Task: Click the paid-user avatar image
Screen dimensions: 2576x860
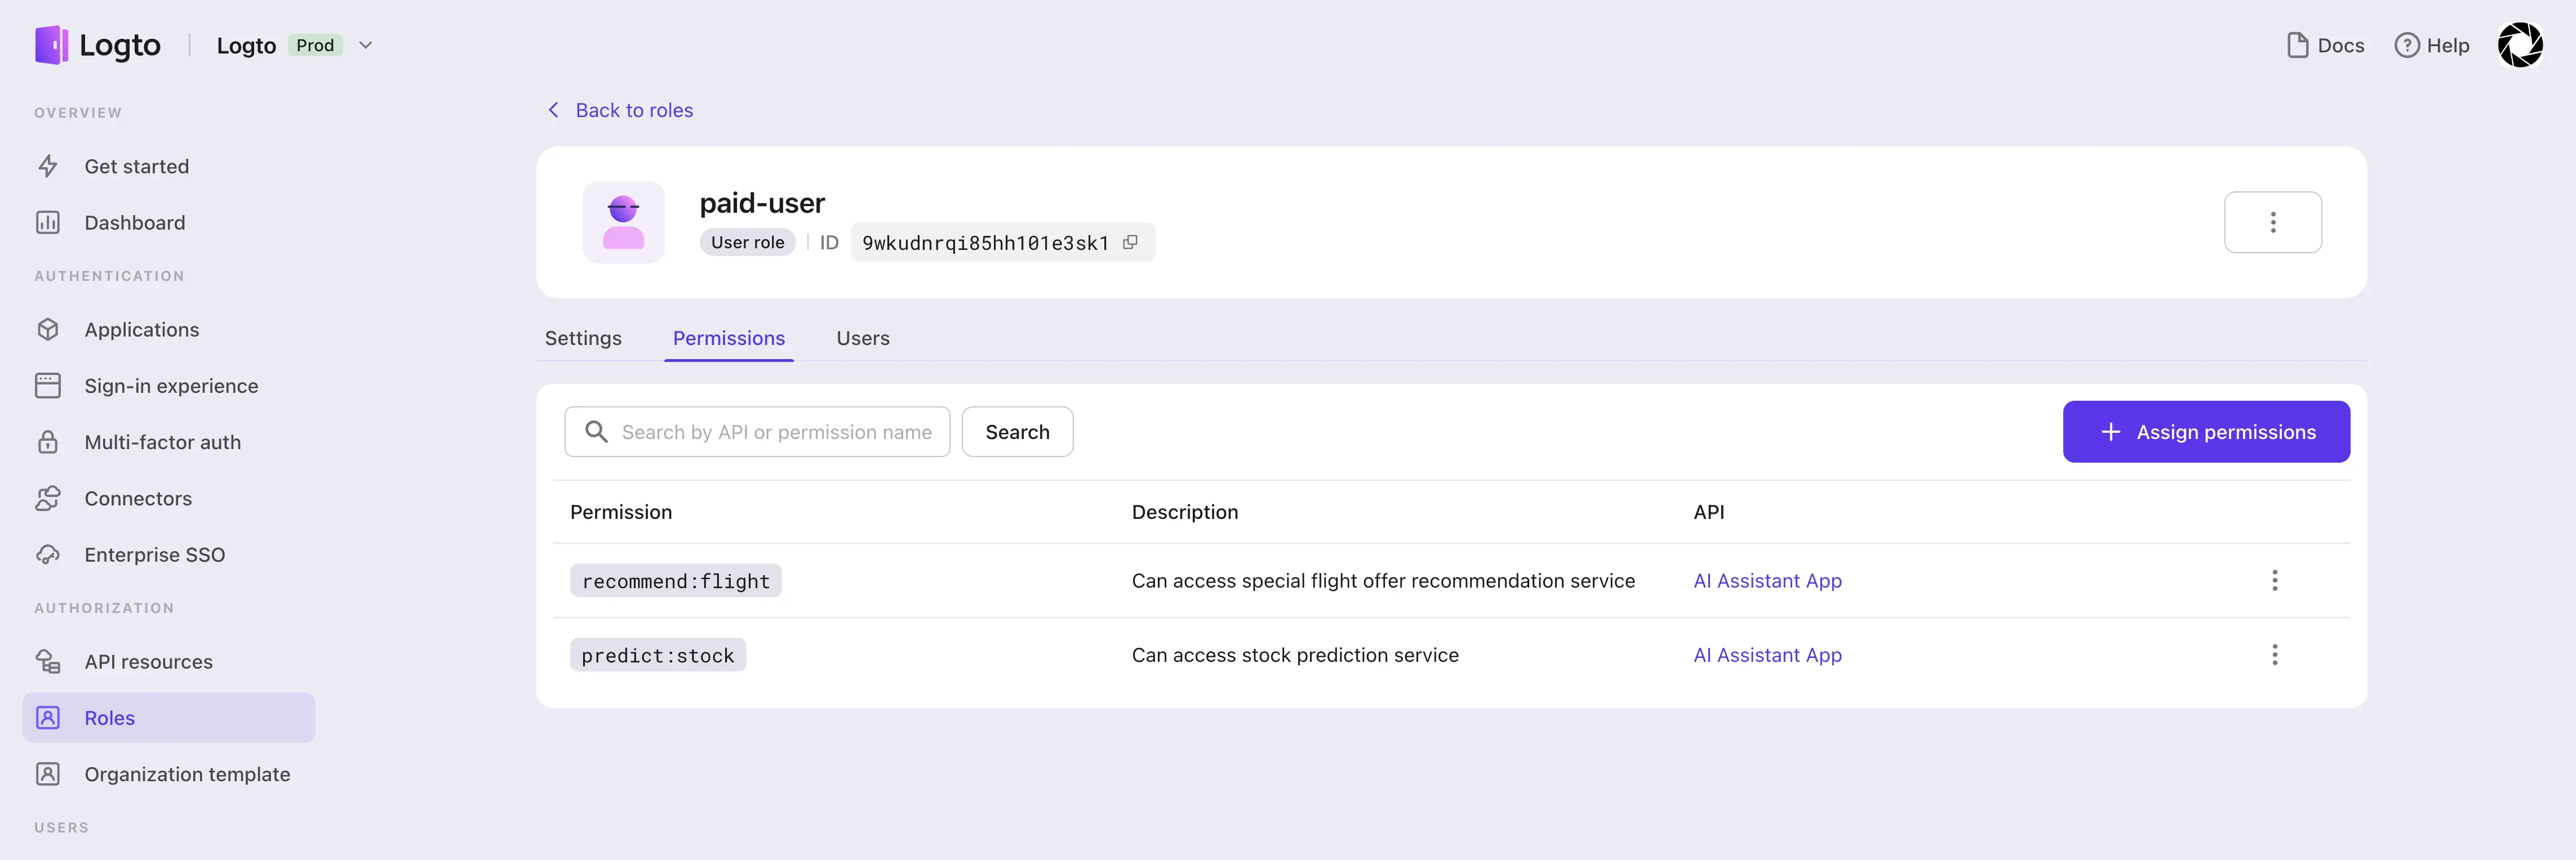Action: tap(623, 222)
